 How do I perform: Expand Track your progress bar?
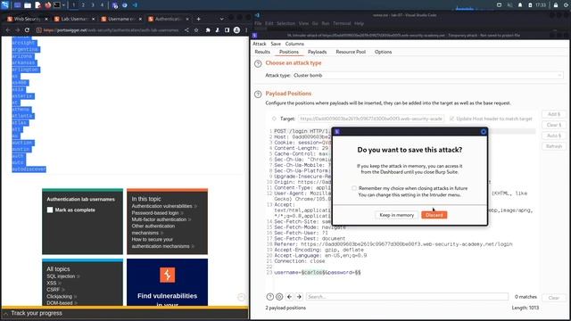point(125,313)
